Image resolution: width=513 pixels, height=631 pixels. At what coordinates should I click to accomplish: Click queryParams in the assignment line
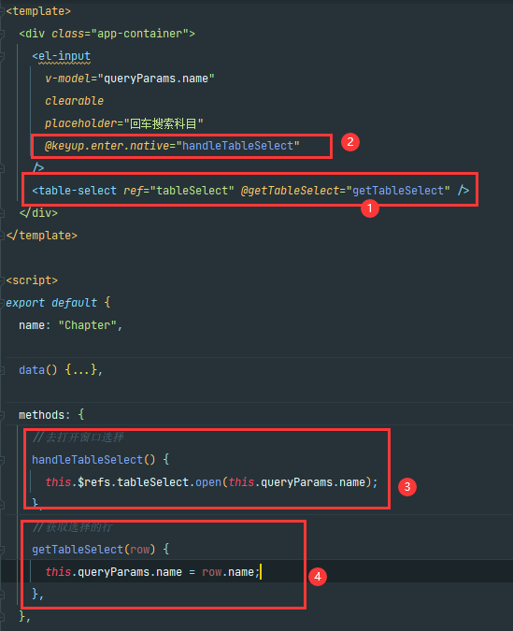coord(113,572)
